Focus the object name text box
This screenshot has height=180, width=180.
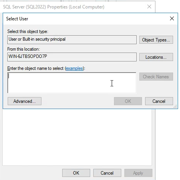point(72,83)
